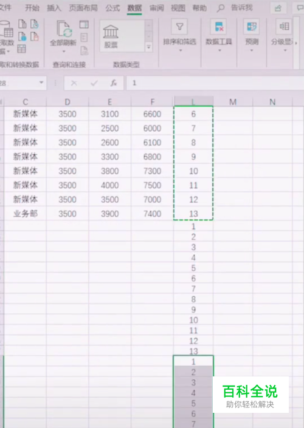Click cell with value 4000 in column E

[109, 185]
